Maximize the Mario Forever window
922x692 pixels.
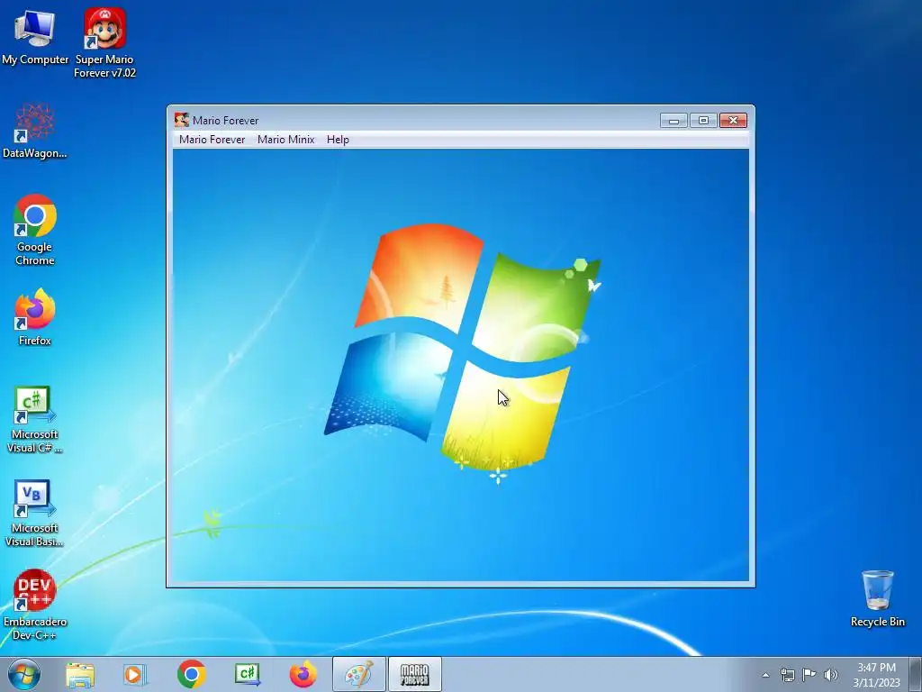coord(703,121)
